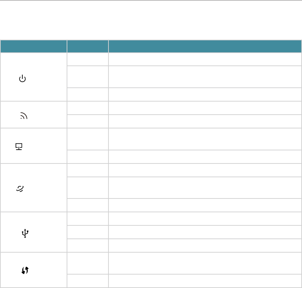The width and height of the screenshot is (302, 288).
Task: Click the Internet planet icon
Action: [x=20, y=189]
